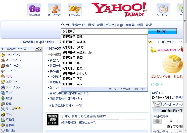Click the Yahoo! Japan logo
Image resolution: width=187 pixels, height=133 pixels.
[x=119, y=10]
